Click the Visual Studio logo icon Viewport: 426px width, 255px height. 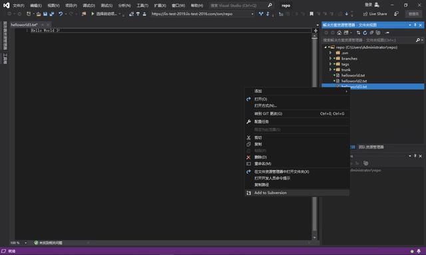[6, 5]
